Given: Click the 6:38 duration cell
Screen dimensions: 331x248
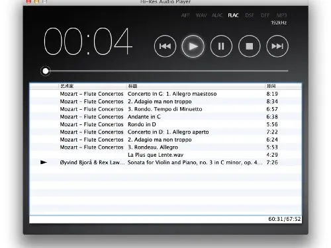Looking at the screenshot, I should (272, 117).
